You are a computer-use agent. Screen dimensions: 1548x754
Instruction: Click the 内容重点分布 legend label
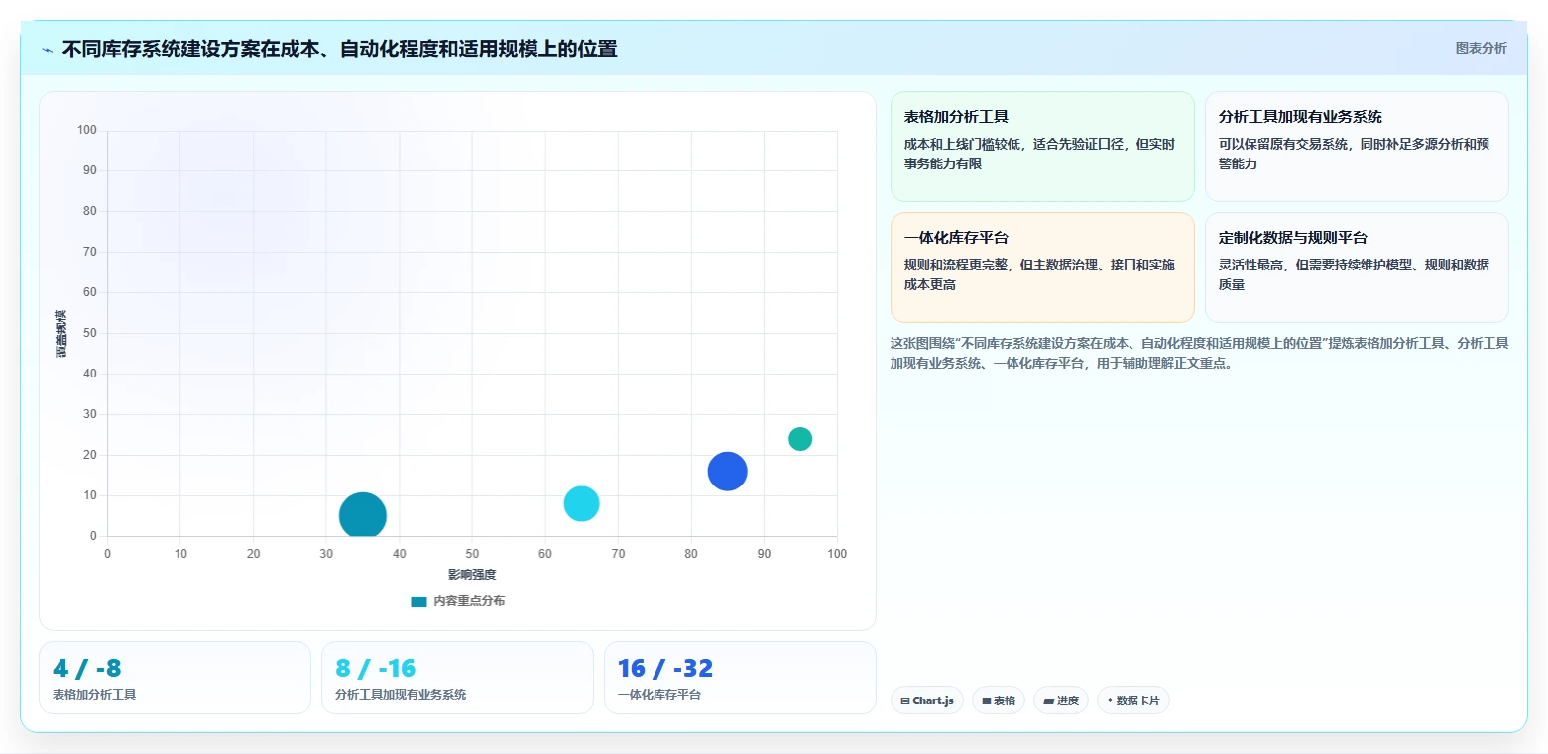pyautogui.click(x=469, y=601)
